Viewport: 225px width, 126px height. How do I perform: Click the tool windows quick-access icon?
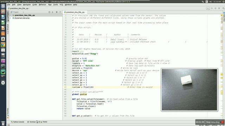click(x=8, y=125)
